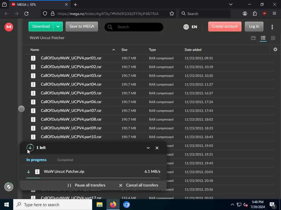281x210 pixels.
Task: Click the transfer download arrow icon
Action: [x=28, y=172]
